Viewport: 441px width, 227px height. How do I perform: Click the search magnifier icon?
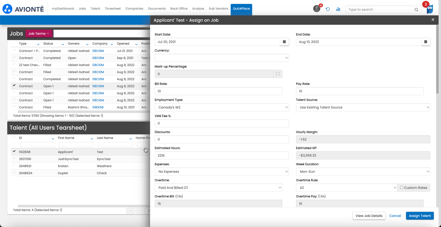pyautogui.click(x=416, y=10)
